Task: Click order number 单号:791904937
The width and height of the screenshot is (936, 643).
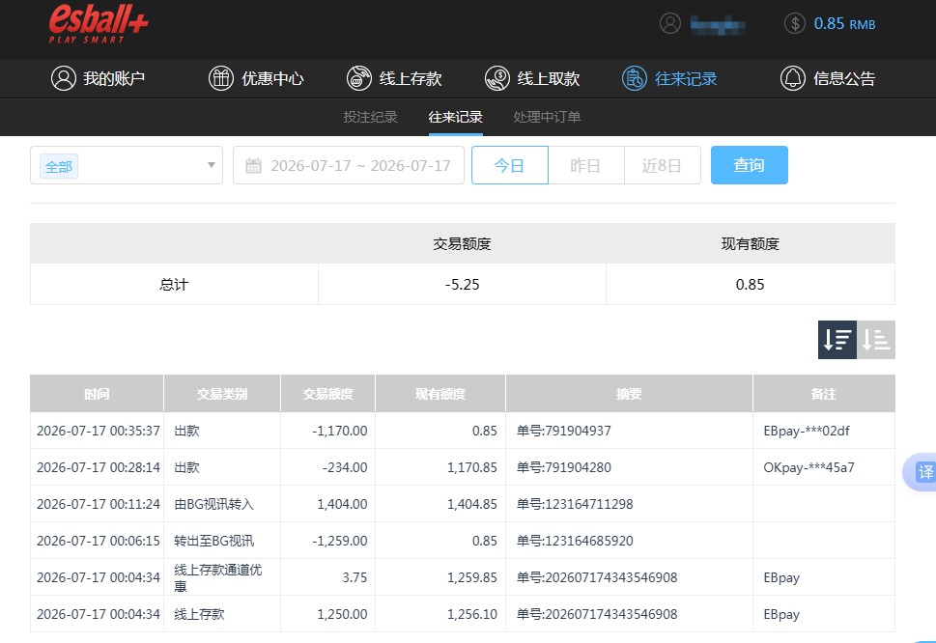Action: [563, 431]
